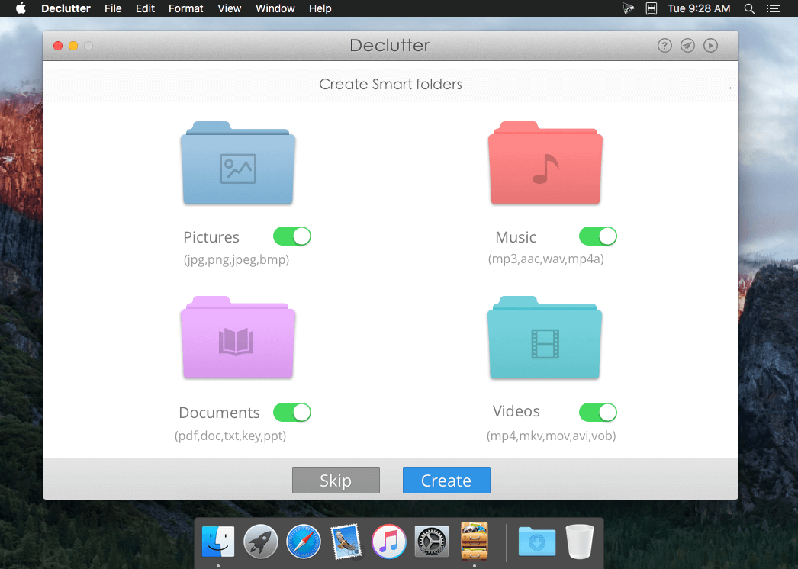Screen dimensions: 798x569
Task: Click the "Create Smart folders" heading
Action: [391, 84]
